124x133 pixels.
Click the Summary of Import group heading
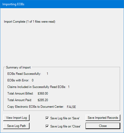coord(18,67)
